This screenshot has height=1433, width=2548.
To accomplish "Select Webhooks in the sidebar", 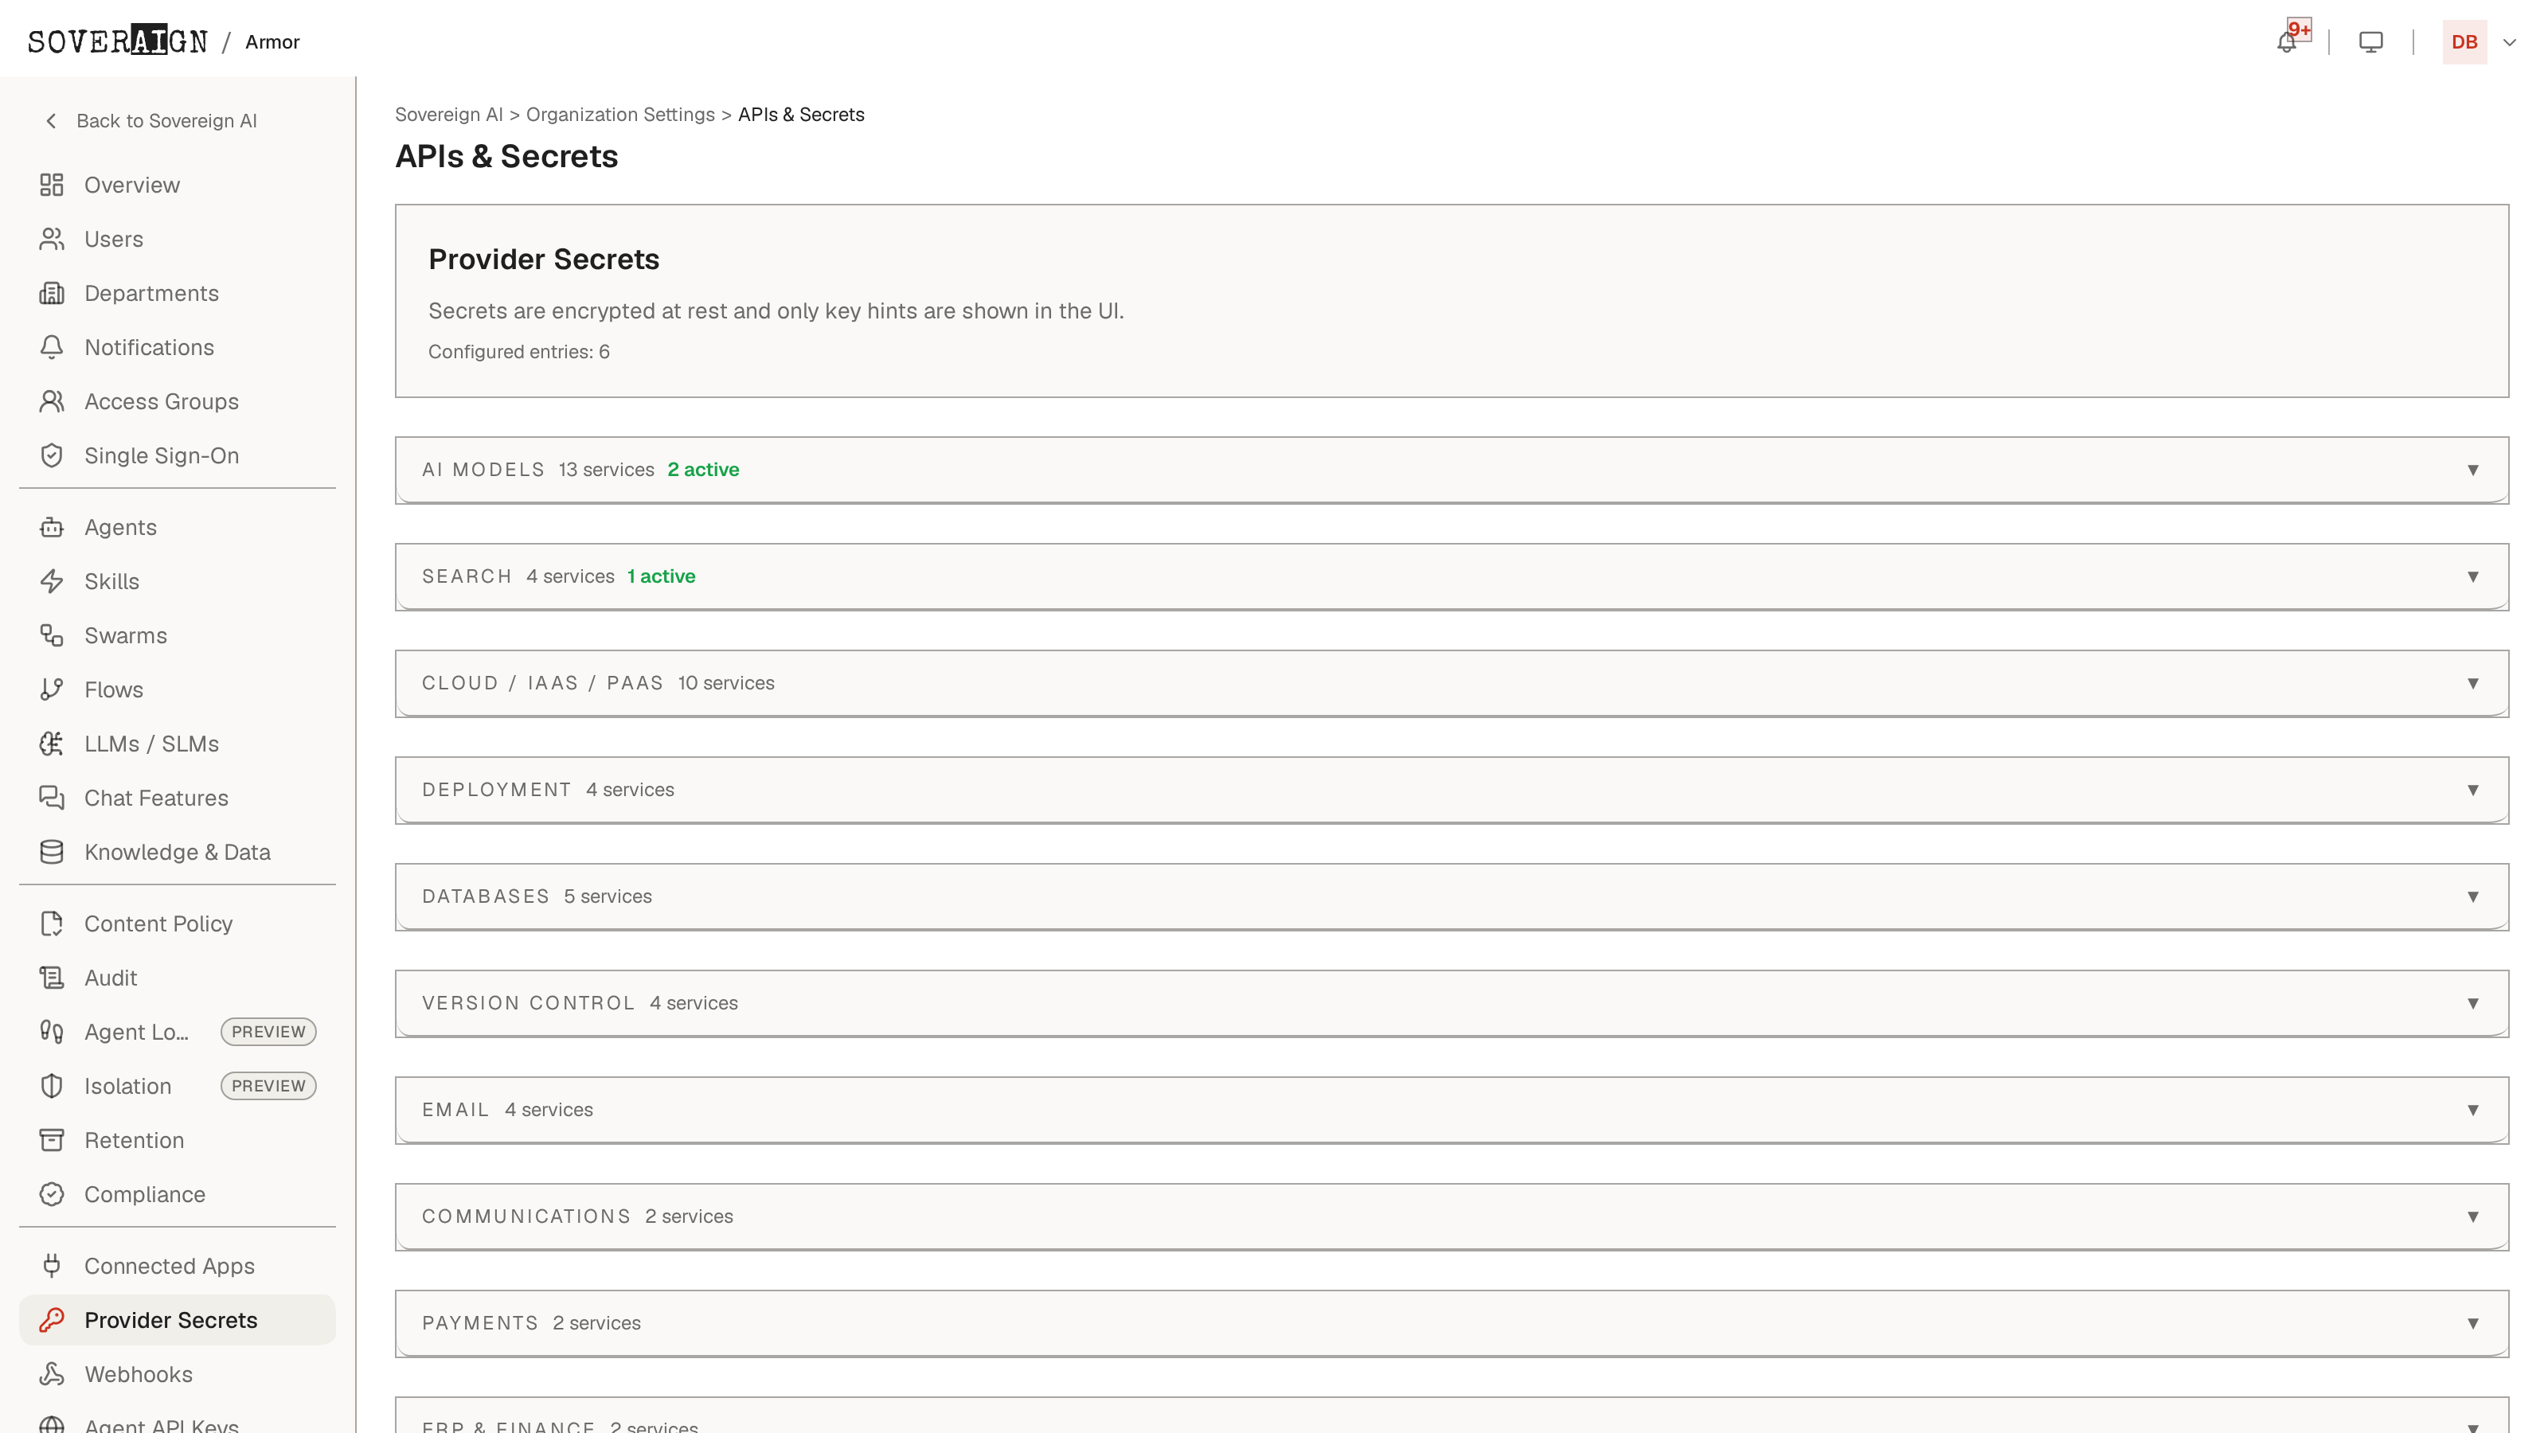I will pyautogui.click(x=177, y=1375).
